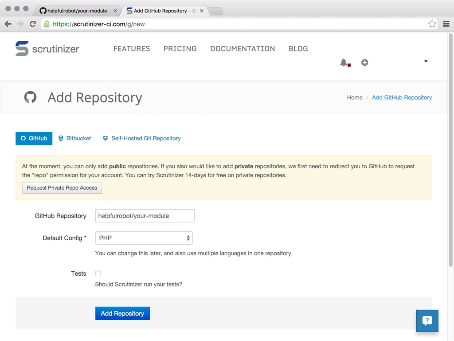Visit the Blog

[298, 49]
